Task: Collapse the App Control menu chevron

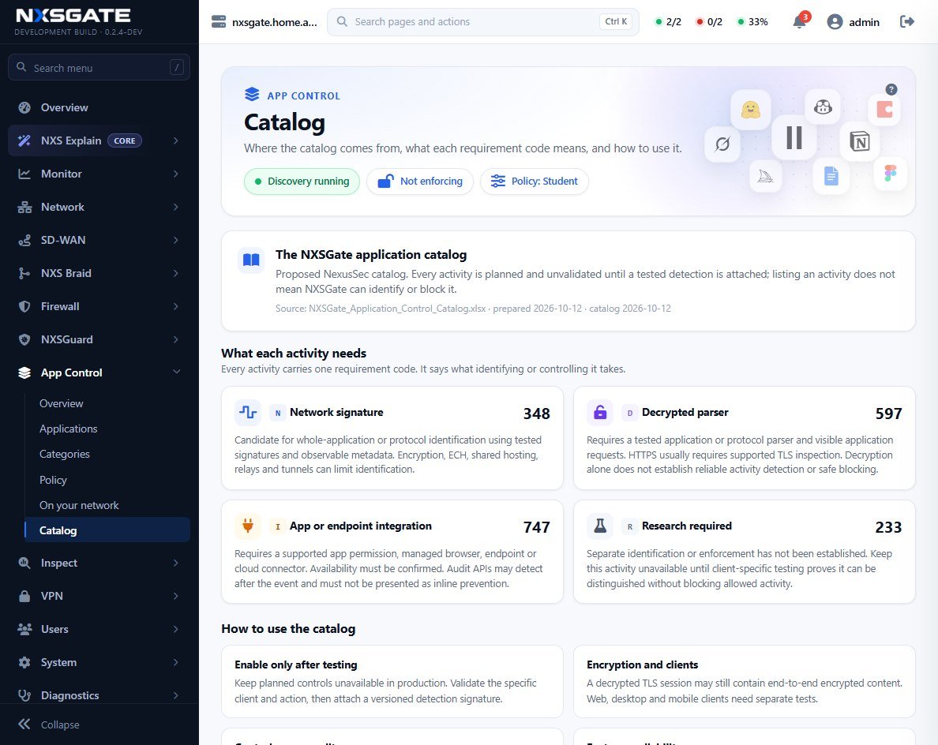Action: point(177,372)
